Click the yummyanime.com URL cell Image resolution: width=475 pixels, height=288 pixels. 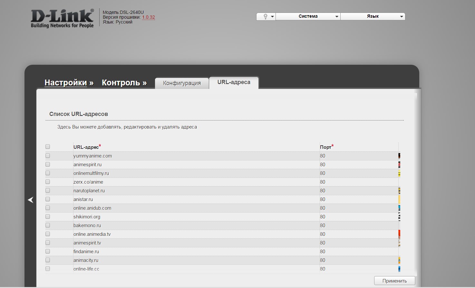(x=196, y=156)
